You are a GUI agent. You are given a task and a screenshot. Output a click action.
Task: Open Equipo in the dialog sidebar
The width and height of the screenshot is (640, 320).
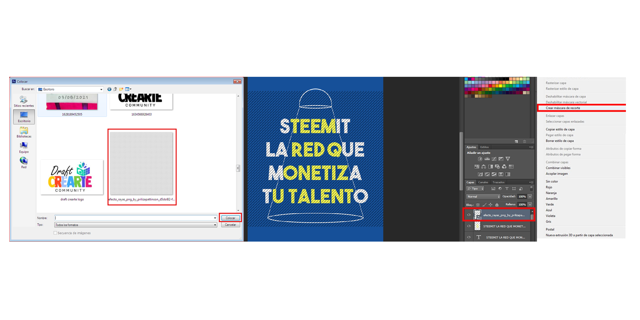point(24,148)
